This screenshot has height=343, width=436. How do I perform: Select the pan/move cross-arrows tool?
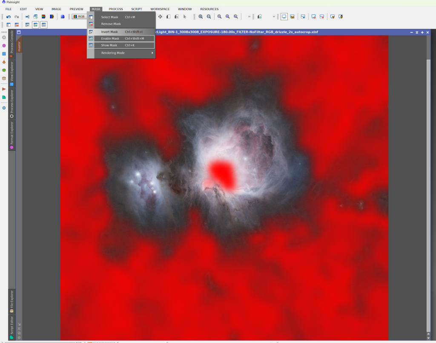click(x=160, y=17)
